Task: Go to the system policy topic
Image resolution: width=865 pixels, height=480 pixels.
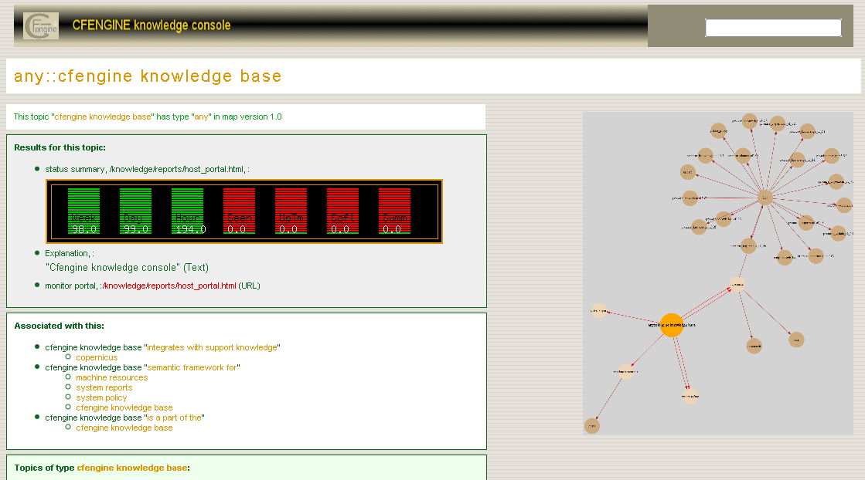Action: coord(101,397)
